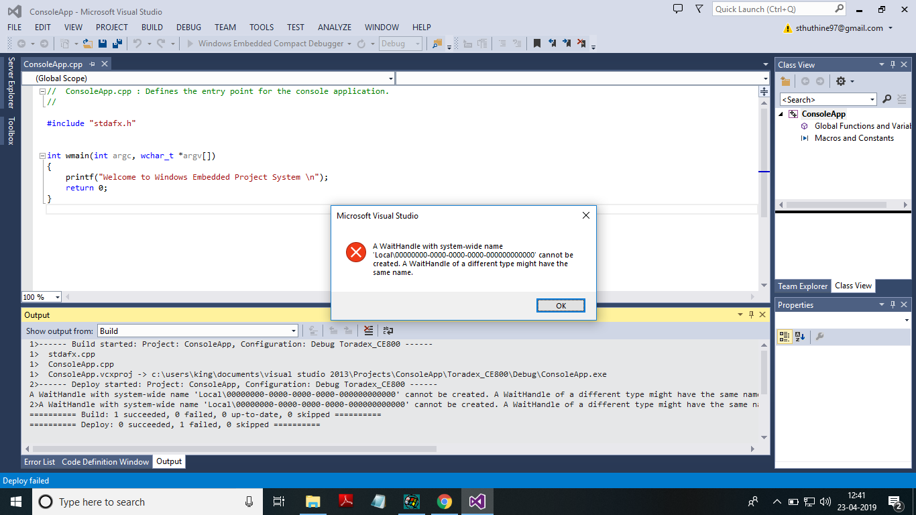Click the Open File folder icon
Image resolution: width=916 pixels, height=515 pixels.
[x=87, y=44]
